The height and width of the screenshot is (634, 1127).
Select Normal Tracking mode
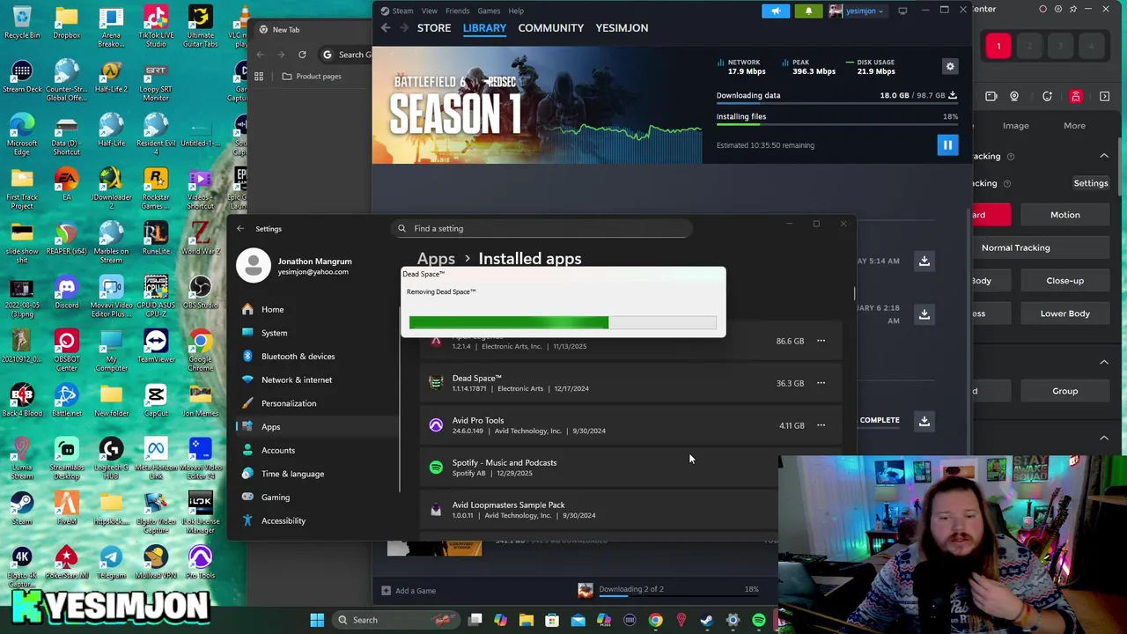click(1015, 247)
